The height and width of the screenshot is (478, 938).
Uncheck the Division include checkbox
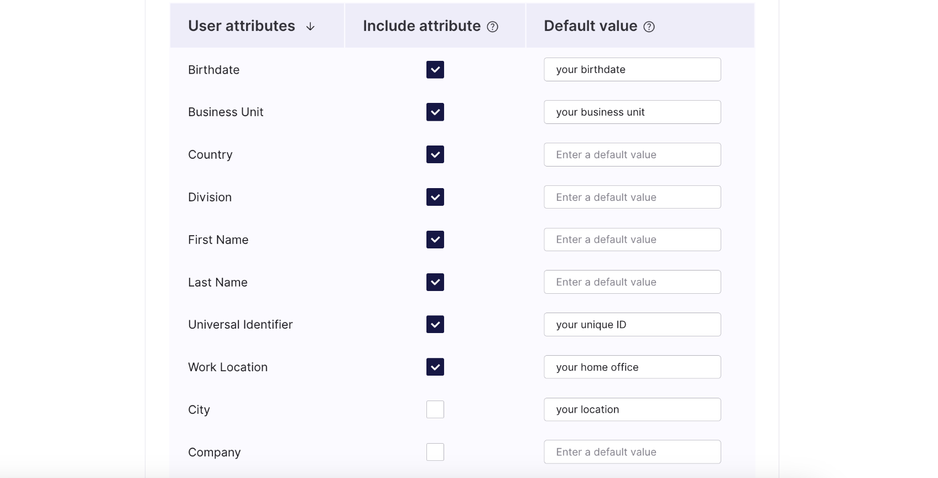(435, 197)
